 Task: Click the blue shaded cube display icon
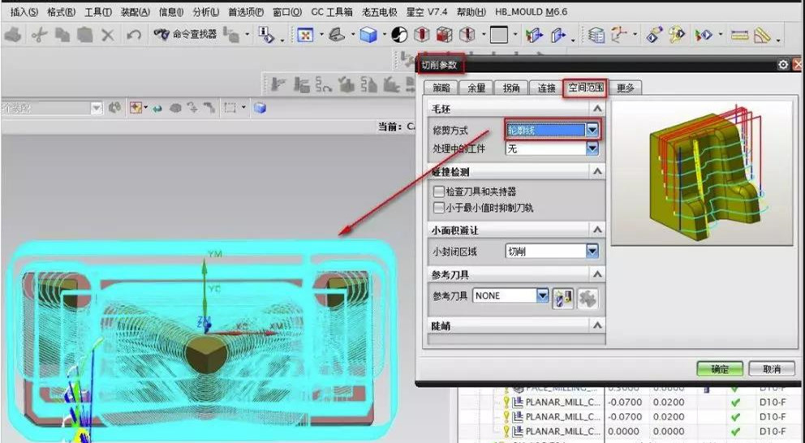pyautogui.click(x=369, y=35)
